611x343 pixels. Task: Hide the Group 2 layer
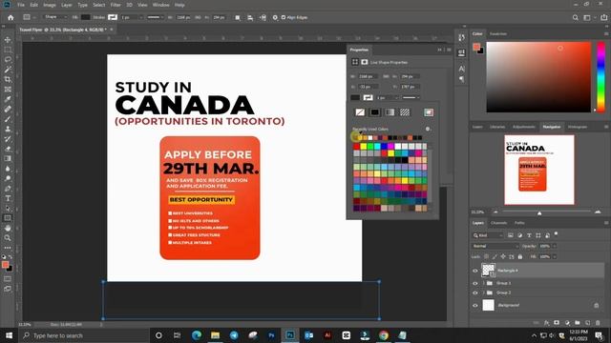pyautogui.click(x=475, y=293)
